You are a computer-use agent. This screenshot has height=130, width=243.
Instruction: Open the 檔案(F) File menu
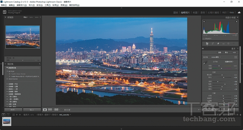(x=4, y=5)
